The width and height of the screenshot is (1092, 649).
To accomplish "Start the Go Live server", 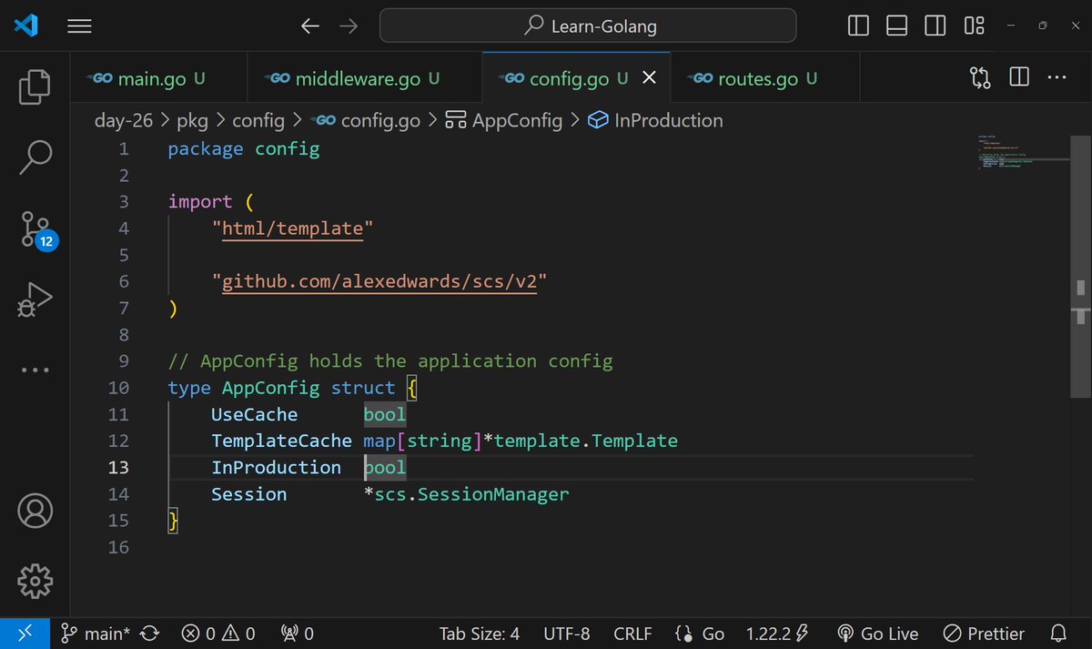I will click(876, 634).
